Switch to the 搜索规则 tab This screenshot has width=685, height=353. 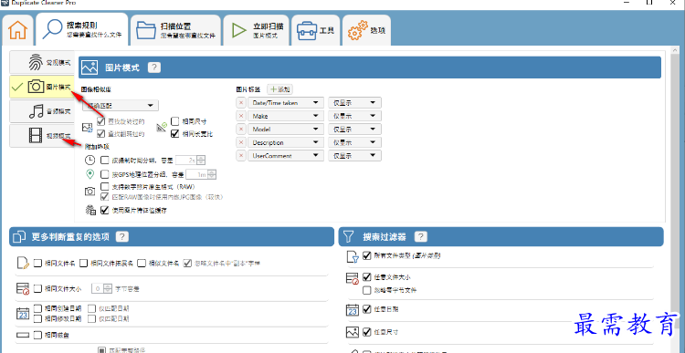[x=82, y=29]
